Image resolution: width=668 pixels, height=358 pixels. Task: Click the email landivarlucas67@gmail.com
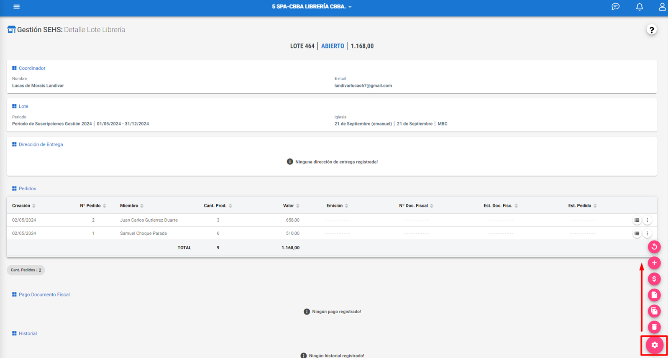click(x=363, y=86)
